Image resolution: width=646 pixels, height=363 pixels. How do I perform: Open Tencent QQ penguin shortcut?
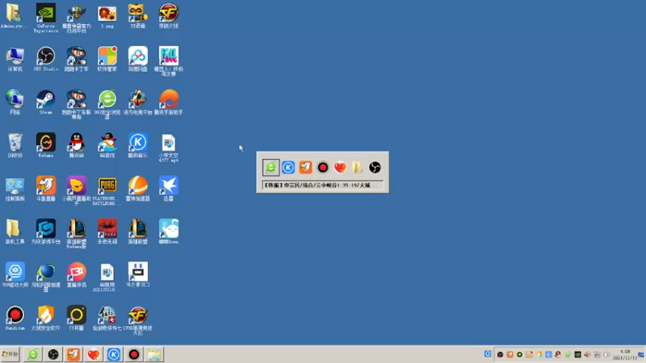pos(77,144)
